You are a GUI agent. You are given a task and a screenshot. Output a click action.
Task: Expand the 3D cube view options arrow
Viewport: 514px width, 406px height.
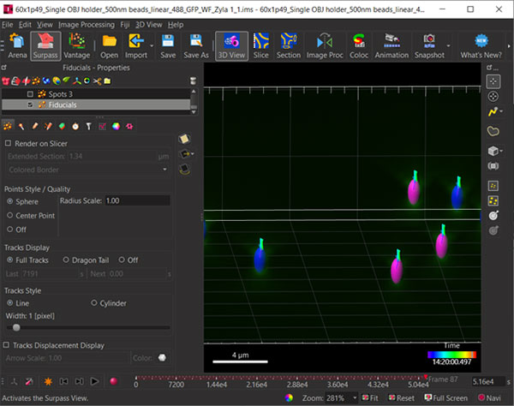pos(501,151)
